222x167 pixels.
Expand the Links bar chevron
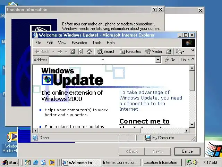pyautogui.click(x=193, y=59)
